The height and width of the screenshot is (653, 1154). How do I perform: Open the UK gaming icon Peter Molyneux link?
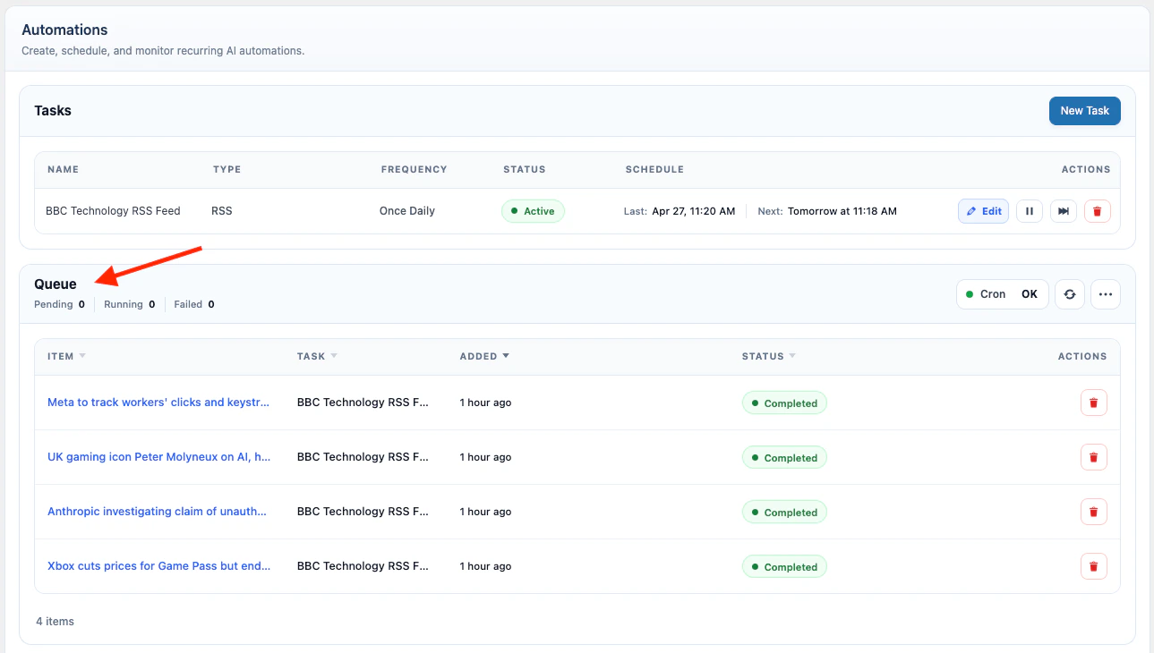coord(158,457)
